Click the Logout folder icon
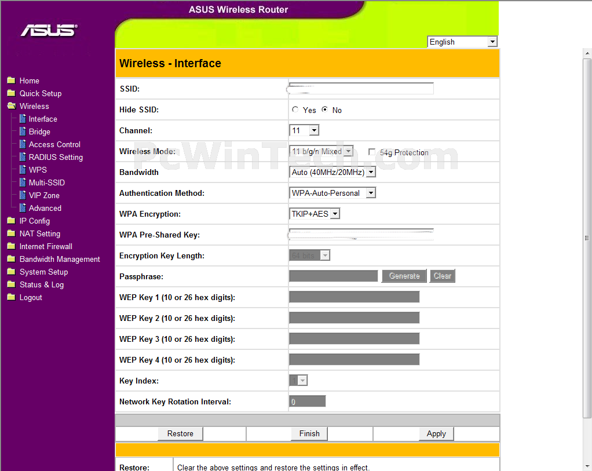592x471 pixels. tap(12, 297)
